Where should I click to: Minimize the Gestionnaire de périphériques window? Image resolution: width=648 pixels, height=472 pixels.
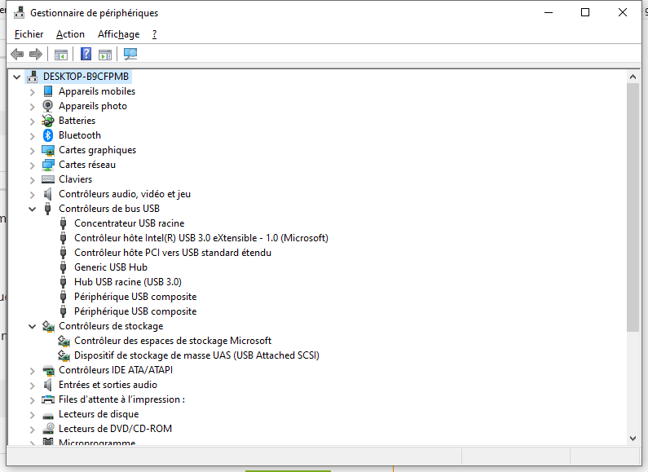click(x=549, y=12)
